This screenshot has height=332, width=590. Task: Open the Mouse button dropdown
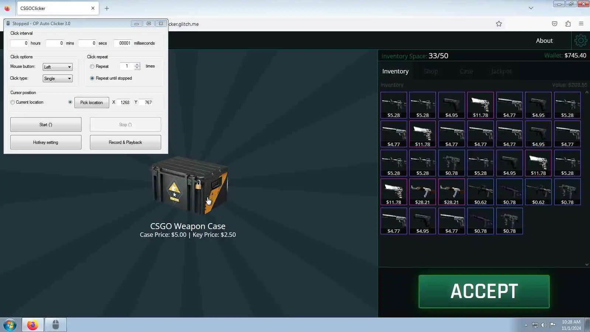pyautogui.click(x=58, y=67)
